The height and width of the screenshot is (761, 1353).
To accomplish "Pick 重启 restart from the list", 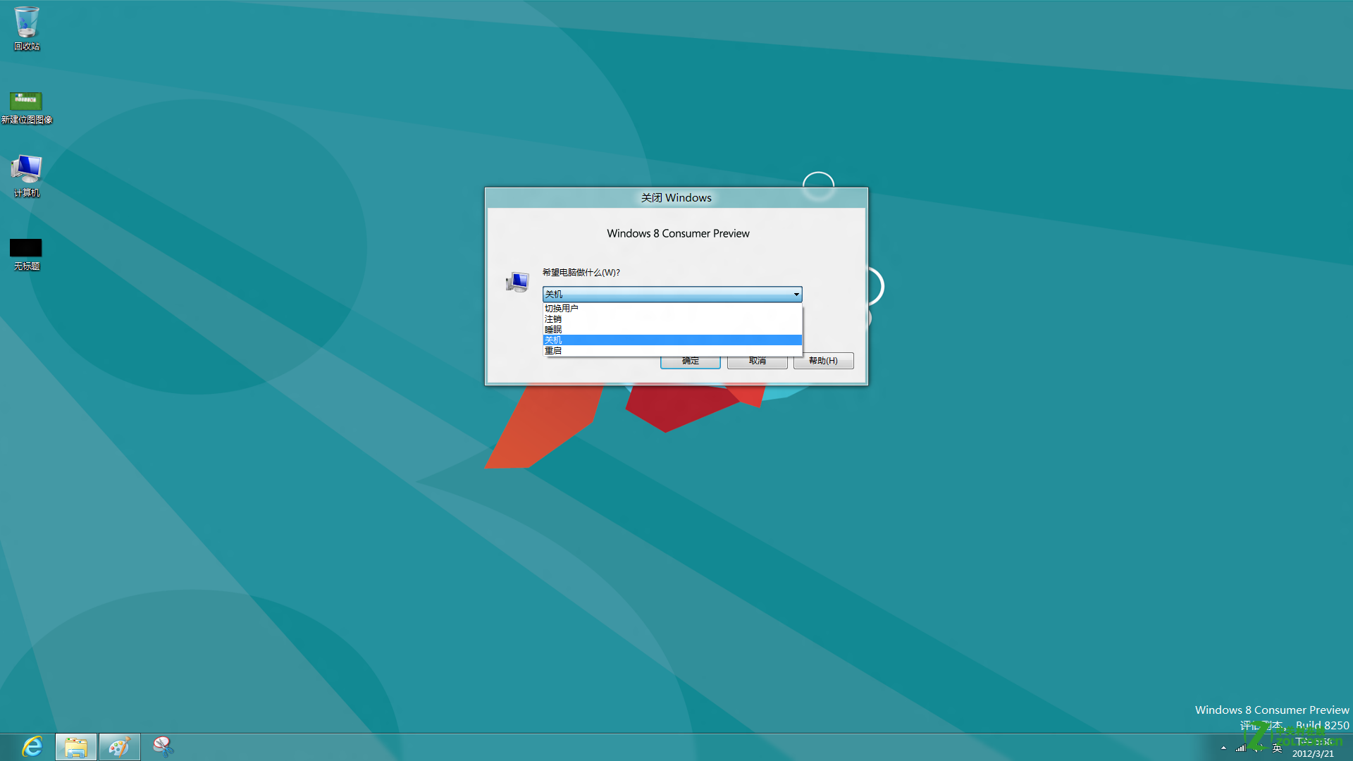I will click(x=553, y=351).
